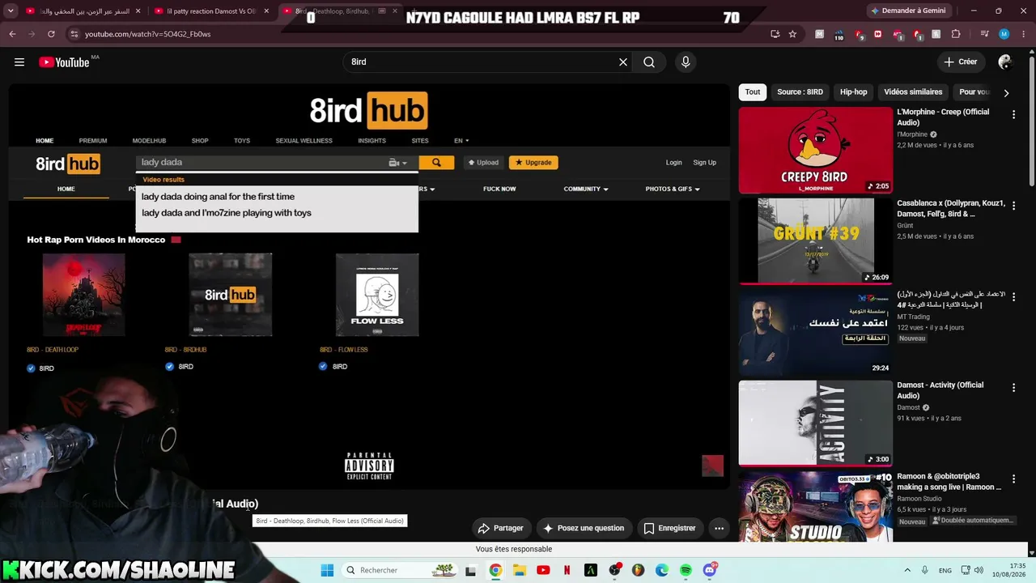Reload the current page

click(x=51, y=34)
